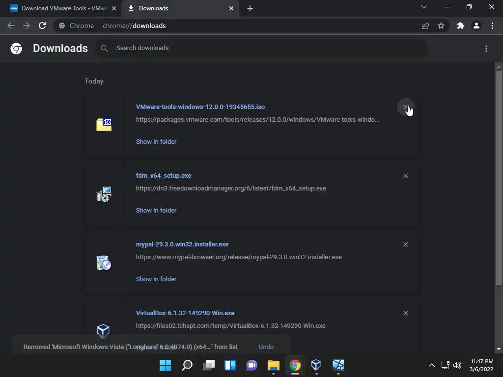Click the VirtualBox cube file icon

103,331
